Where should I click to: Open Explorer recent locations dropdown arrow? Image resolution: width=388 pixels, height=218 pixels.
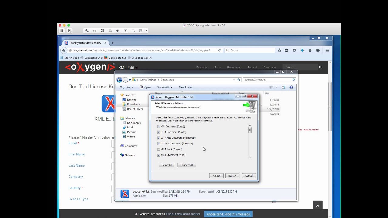pyautogui.click(x=130, y=80)
